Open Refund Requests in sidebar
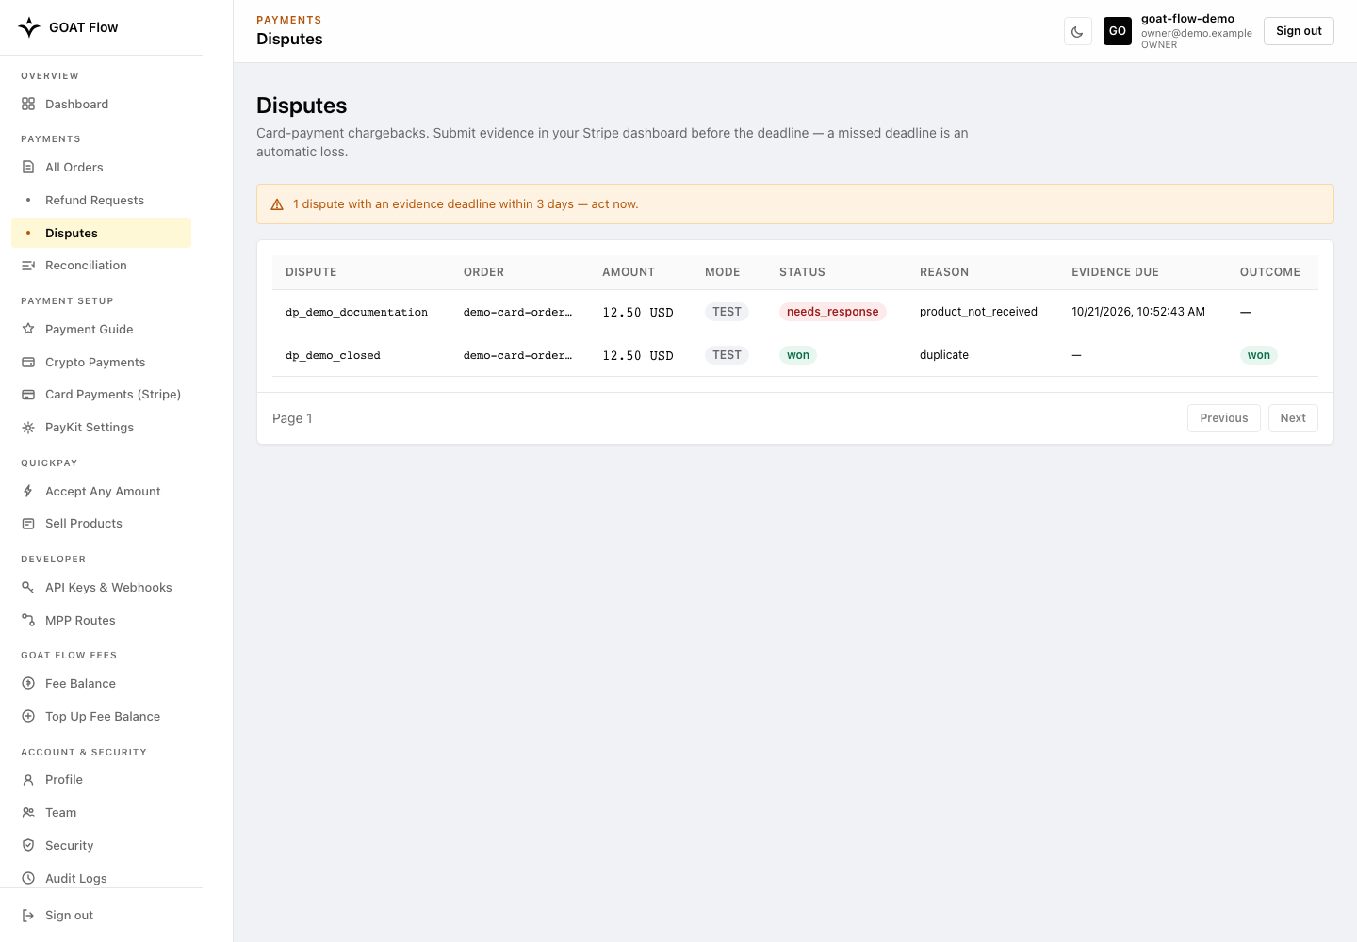1357x942 pixels. coord(101,200)
